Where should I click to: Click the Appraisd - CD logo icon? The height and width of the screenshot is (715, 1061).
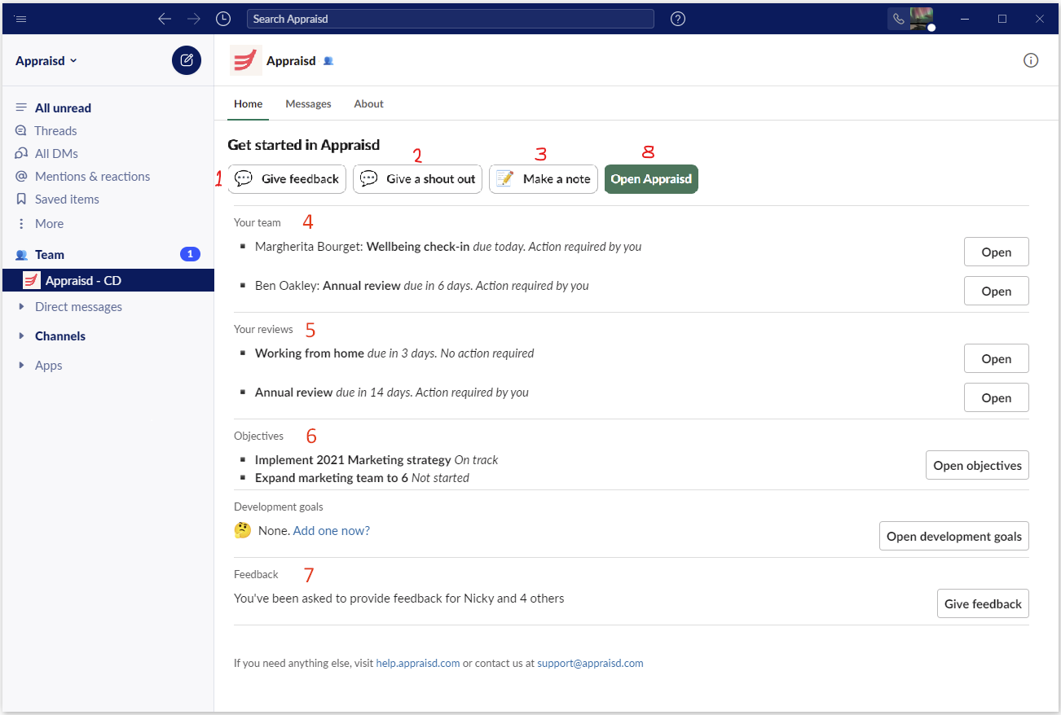33,280
